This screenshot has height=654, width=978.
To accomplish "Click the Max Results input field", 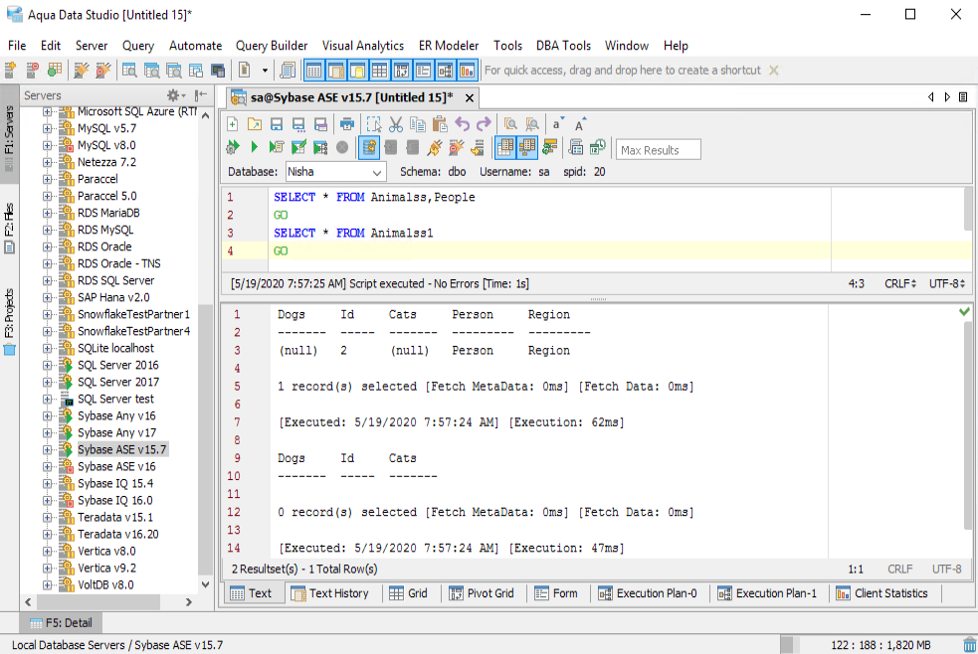I will tap(658, 150).
